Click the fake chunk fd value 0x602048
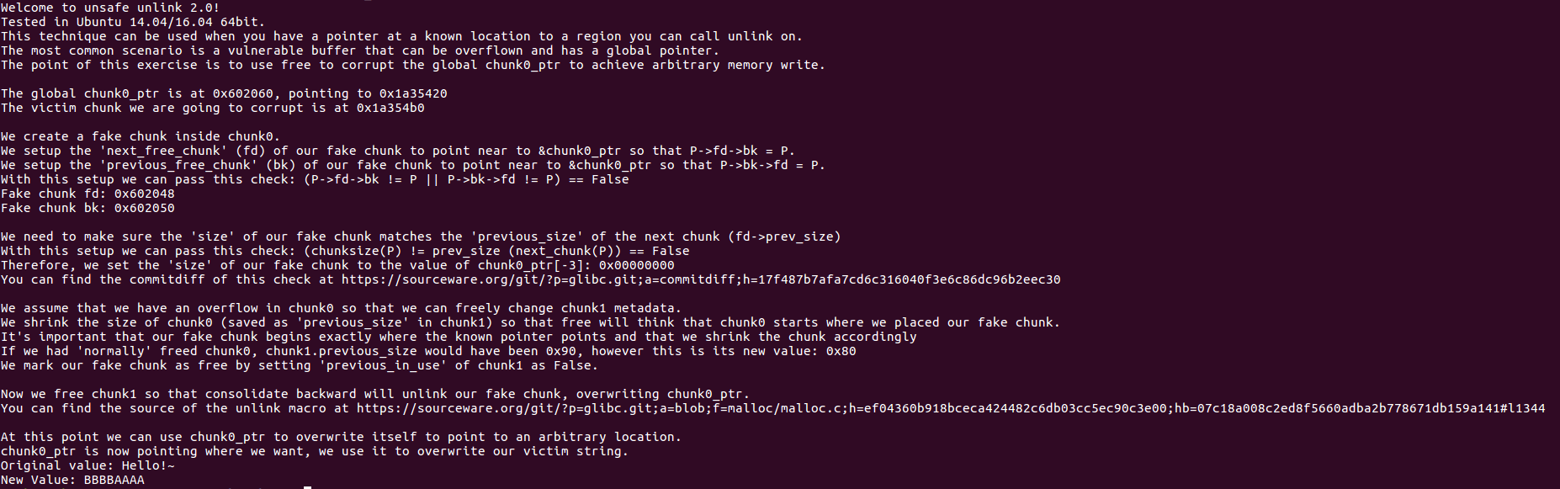 coord(145,194)
